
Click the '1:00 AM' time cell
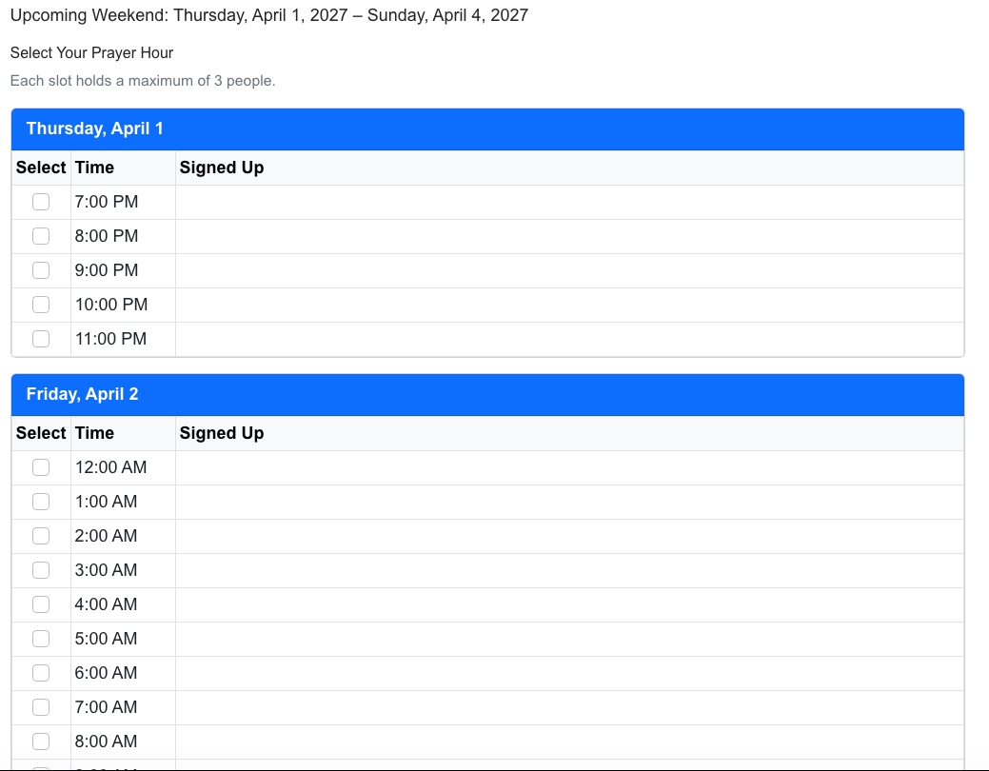123,502
